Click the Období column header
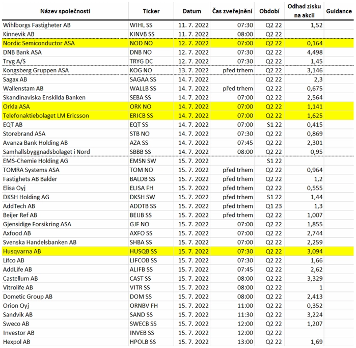 [269, 11]
